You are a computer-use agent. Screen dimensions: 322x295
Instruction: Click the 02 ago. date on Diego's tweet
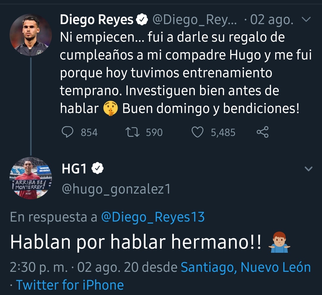(x=272, y=20)
